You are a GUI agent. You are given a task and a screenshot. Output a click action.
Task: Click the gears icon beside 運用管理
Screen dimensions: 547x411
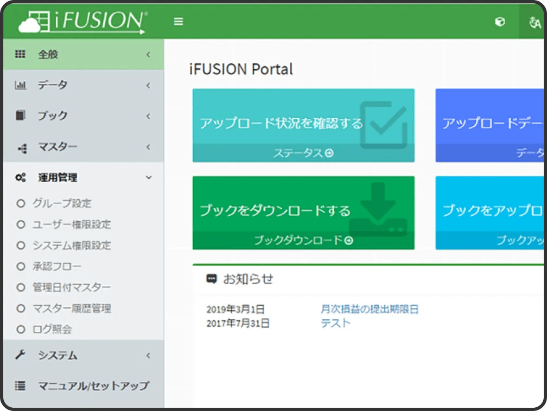21,177
